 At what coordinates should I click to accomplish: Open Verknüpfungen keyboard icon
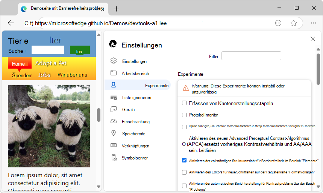(114, 146)
